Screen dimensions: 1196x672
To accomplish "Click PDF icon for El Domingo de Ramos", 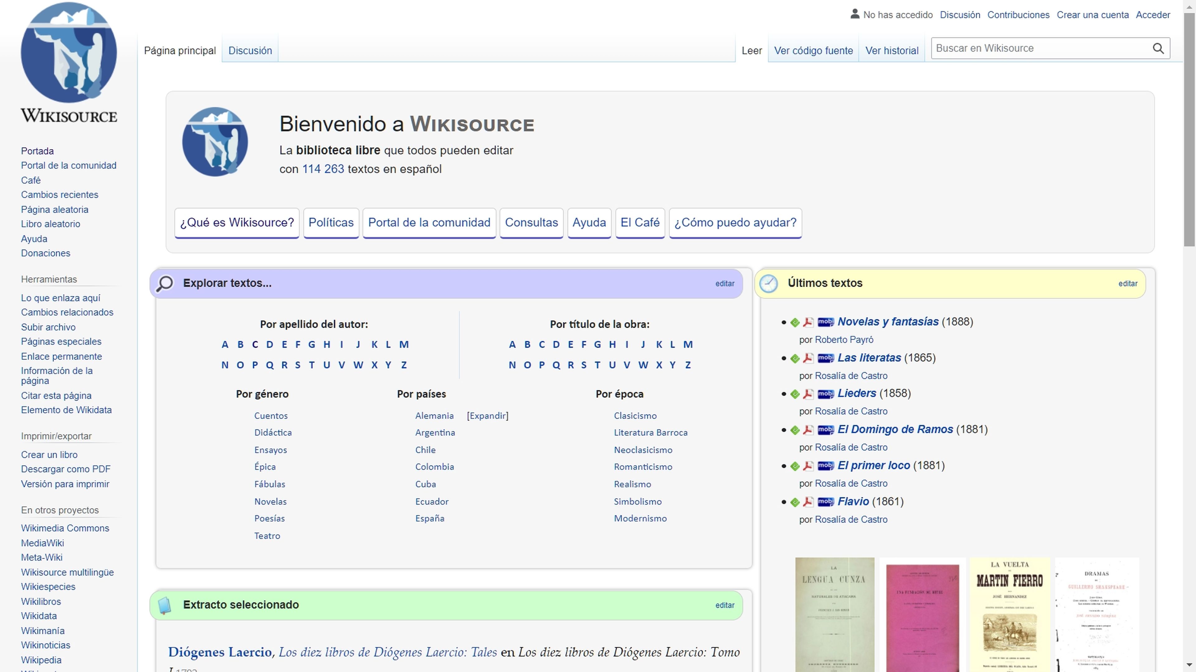I will (x=808, y=430).
